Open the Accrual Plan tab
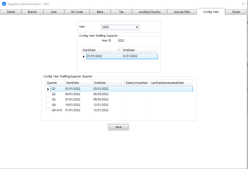The height and width of the screenshot is (169, 248). 182,12
